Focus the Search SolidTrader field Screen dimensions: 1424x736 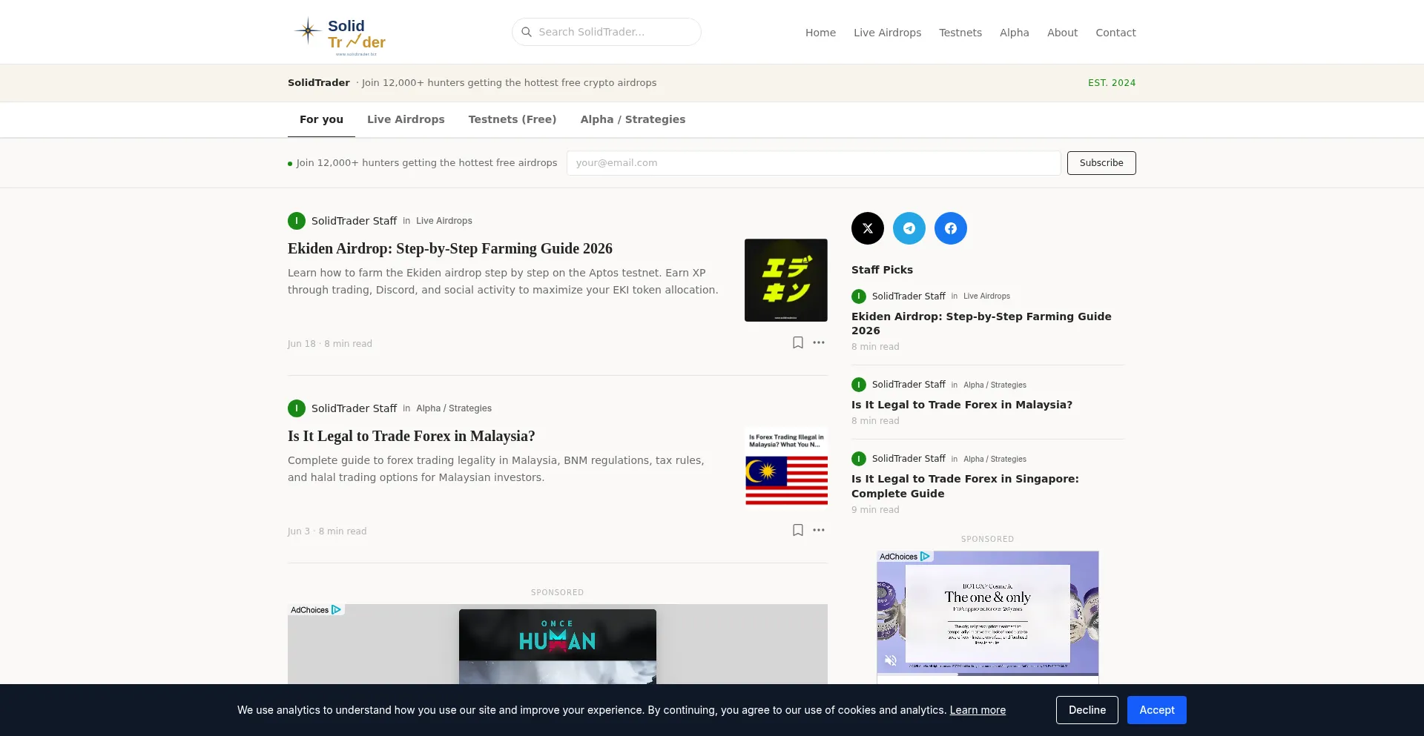point(607,32)
